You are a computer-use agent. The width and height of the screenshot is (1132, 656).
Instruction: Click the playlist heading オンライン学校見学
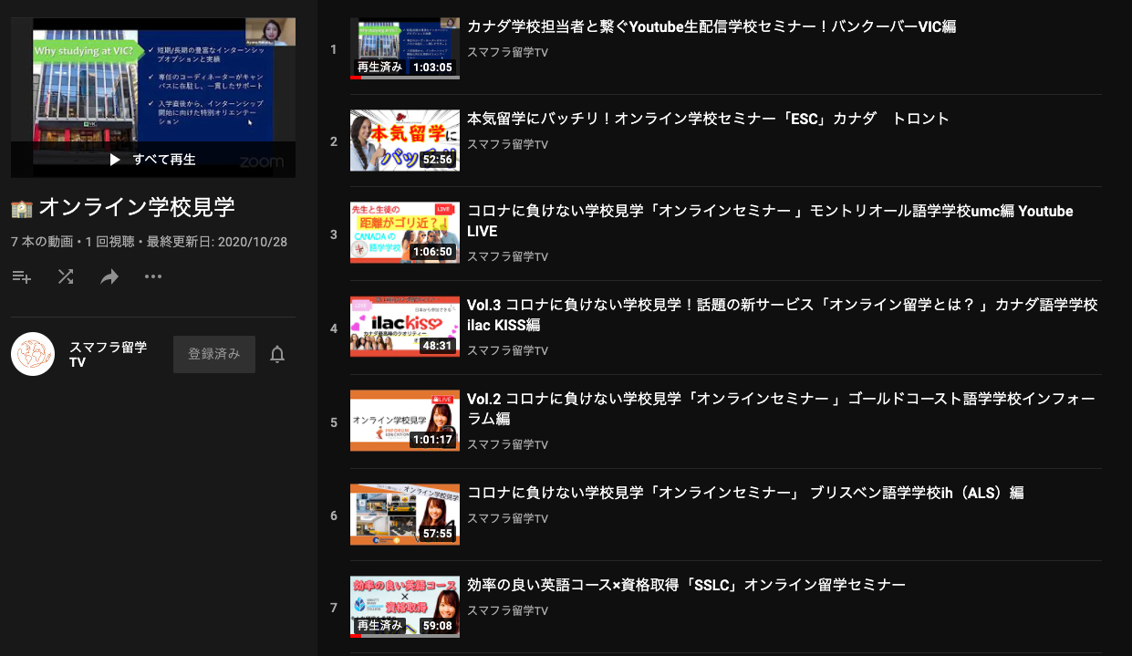tap(137, 207)
